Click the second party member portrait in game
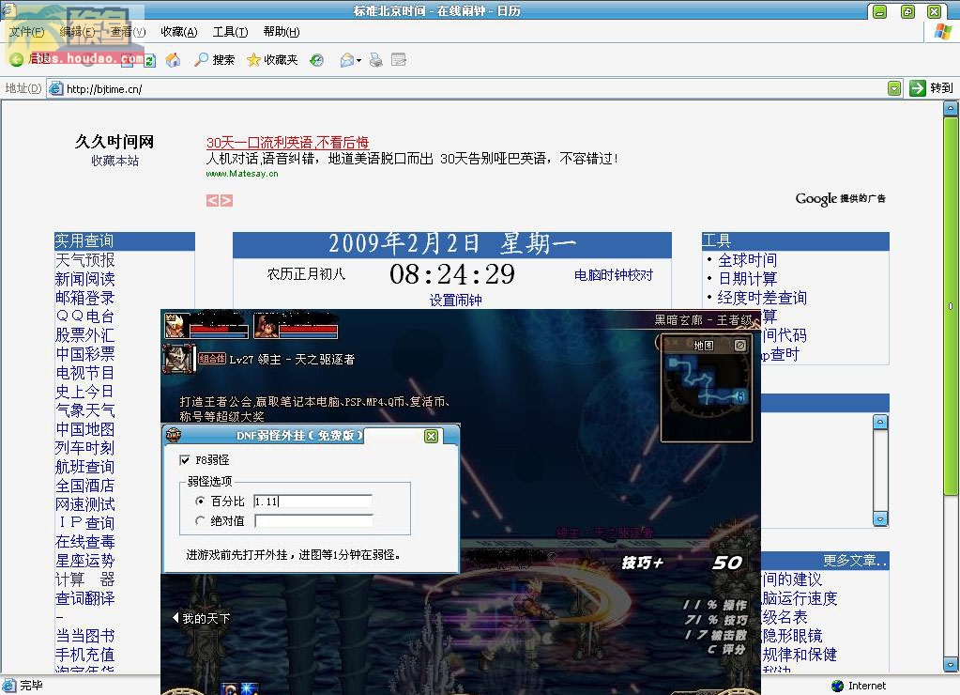Viewport: 960px width, 695px height. pyautogui.click(x=267, y=326)
